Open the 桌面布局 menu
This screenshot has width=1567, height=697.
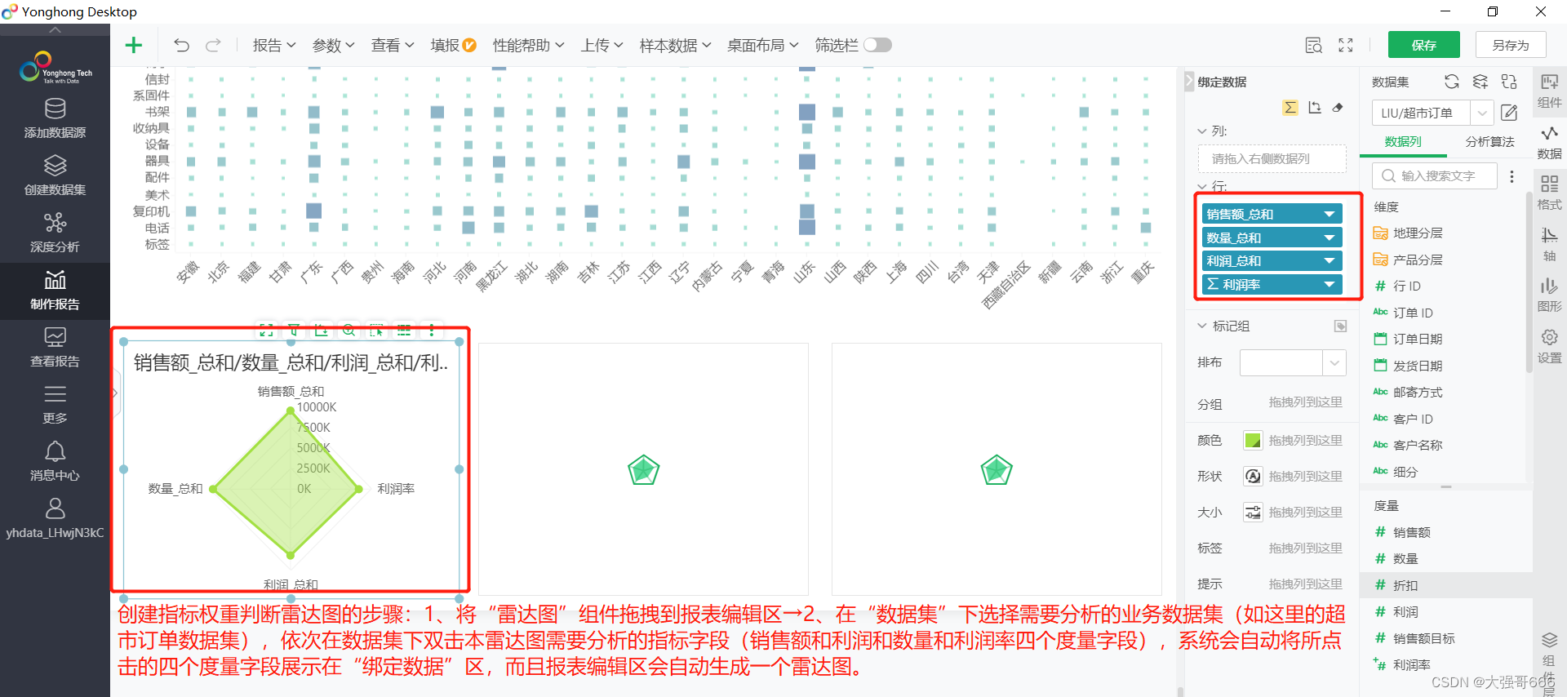coord(762,46)
